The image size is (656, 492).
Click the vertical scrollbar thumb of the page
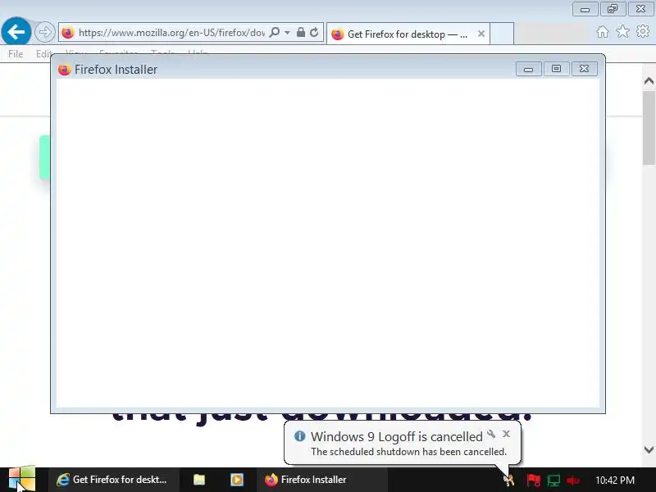(x=649, y=128)
